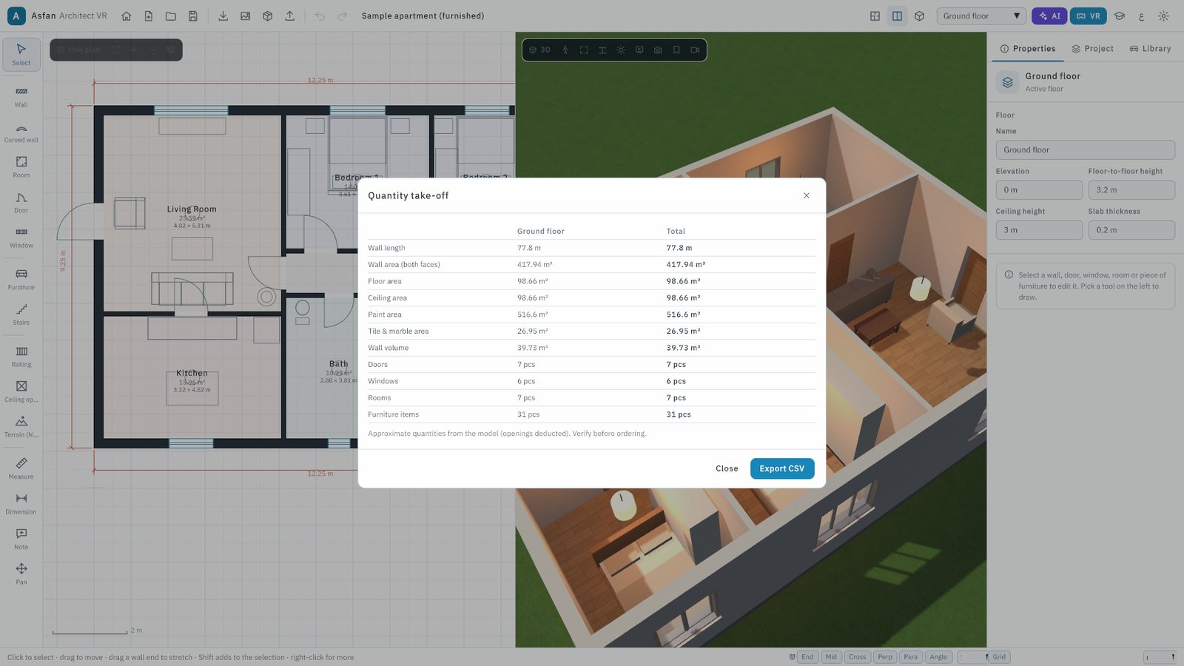Pick the Door tool
Image resolution: width=1184 pixels, height=666 pixels.
(21, 202)
